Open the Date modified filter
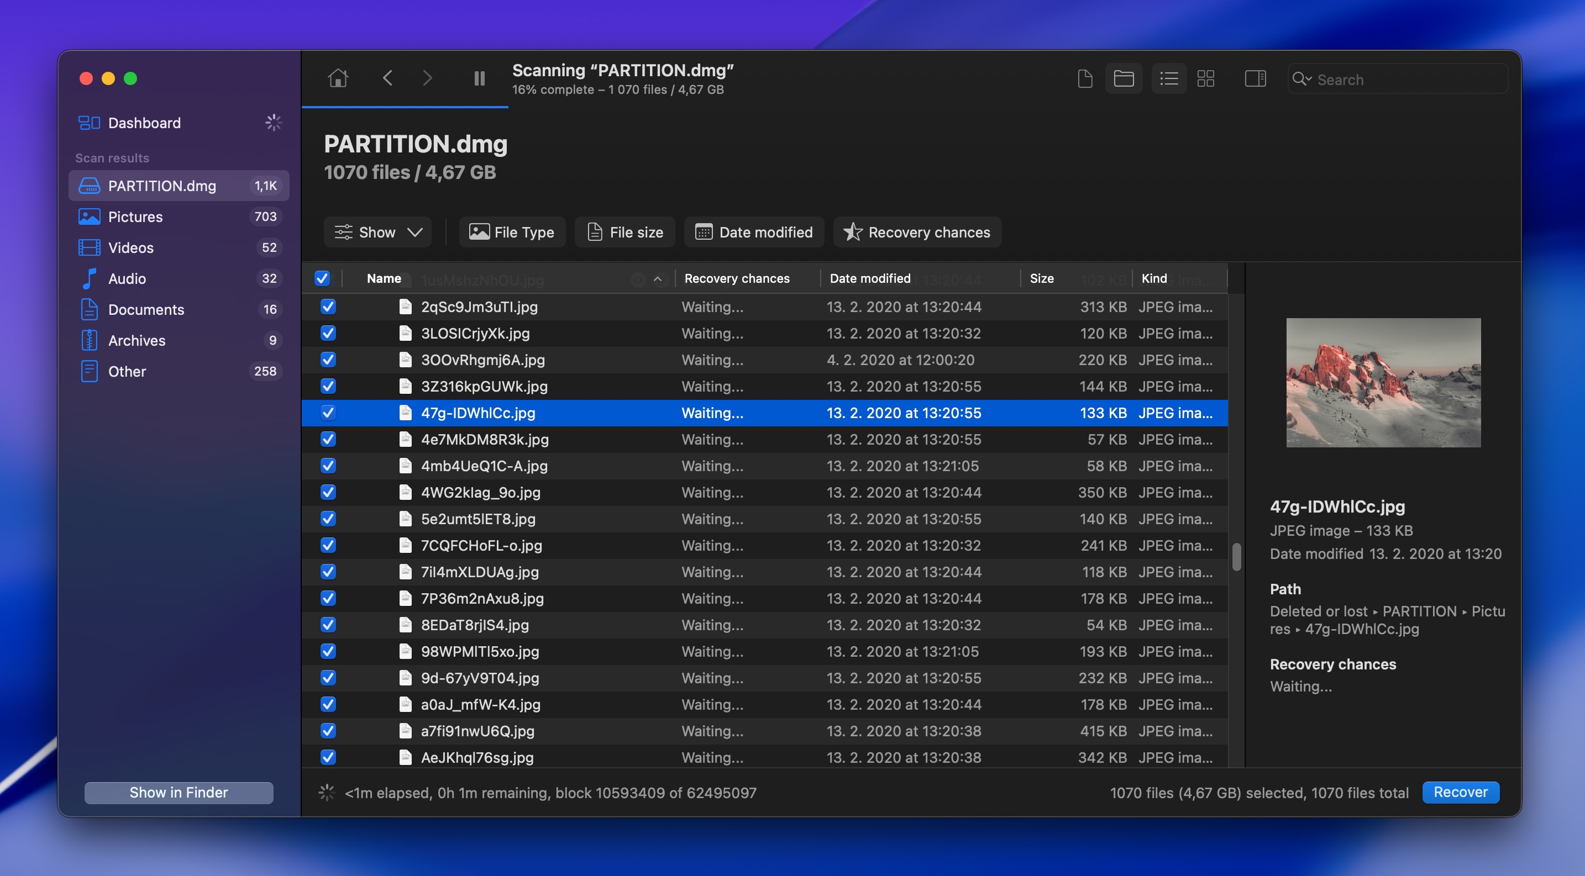Image resolution: width=1585 pixels, height=876 pixels. (754, 232)
